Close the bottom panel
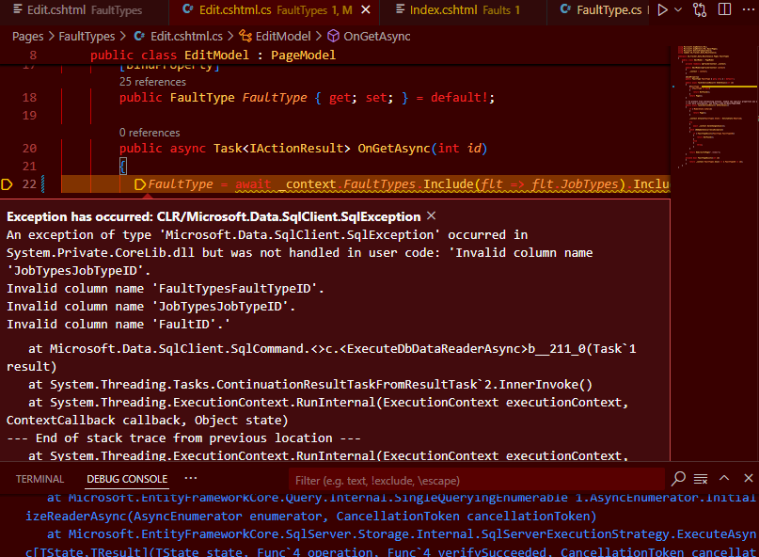The image size is (759, 557). 749,478
